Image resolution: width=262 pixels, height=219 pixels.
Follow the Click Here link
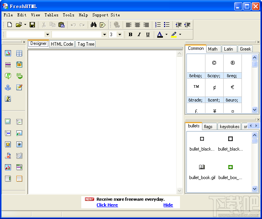point(107,205)
